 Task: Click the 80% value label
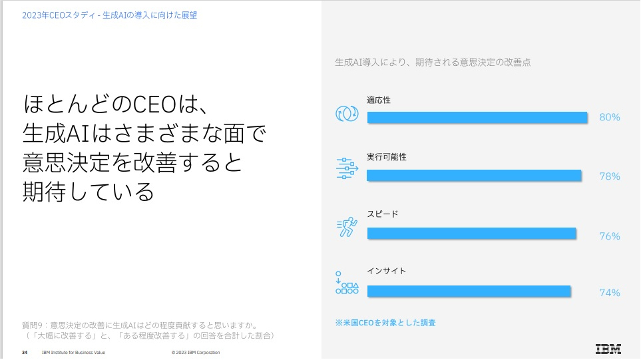click(610, 117)
